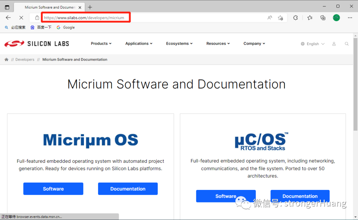Click the Silicon Labs logo

click(x=36, y=44)
